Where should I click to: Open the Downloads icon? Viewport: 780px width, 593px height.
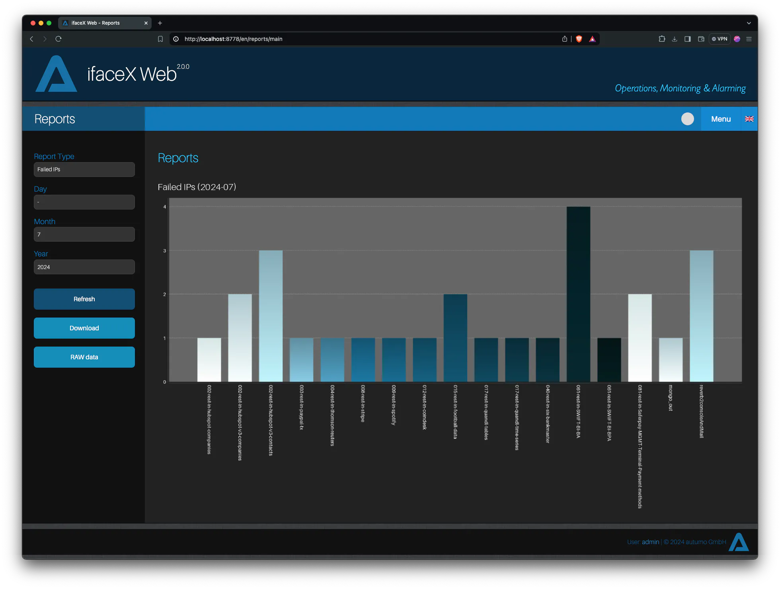(675, 39)
